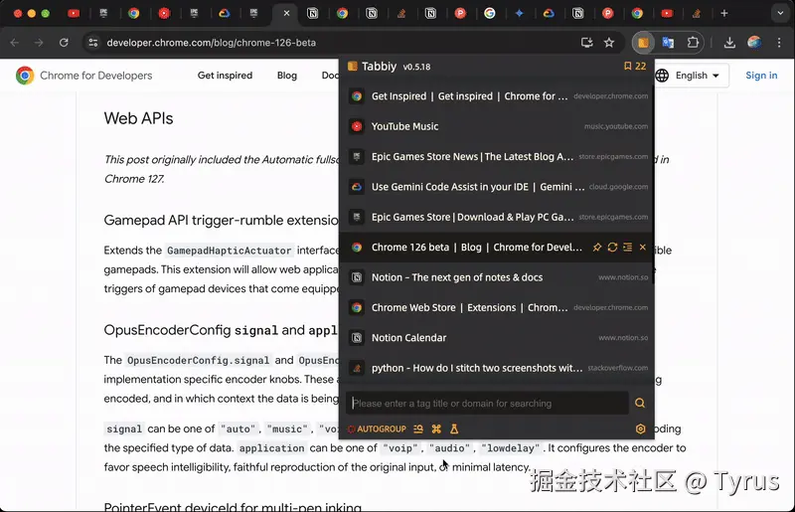Viewport: 795px width, 512px height.
Task: Click the bookmark count 22 in Tabbiy header
Action: coord(635,66)
